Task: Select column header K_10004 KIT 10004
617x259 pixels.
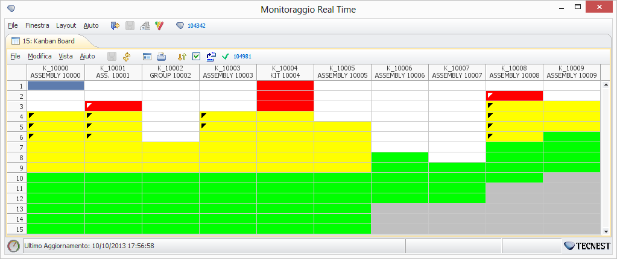Action: 285,72
